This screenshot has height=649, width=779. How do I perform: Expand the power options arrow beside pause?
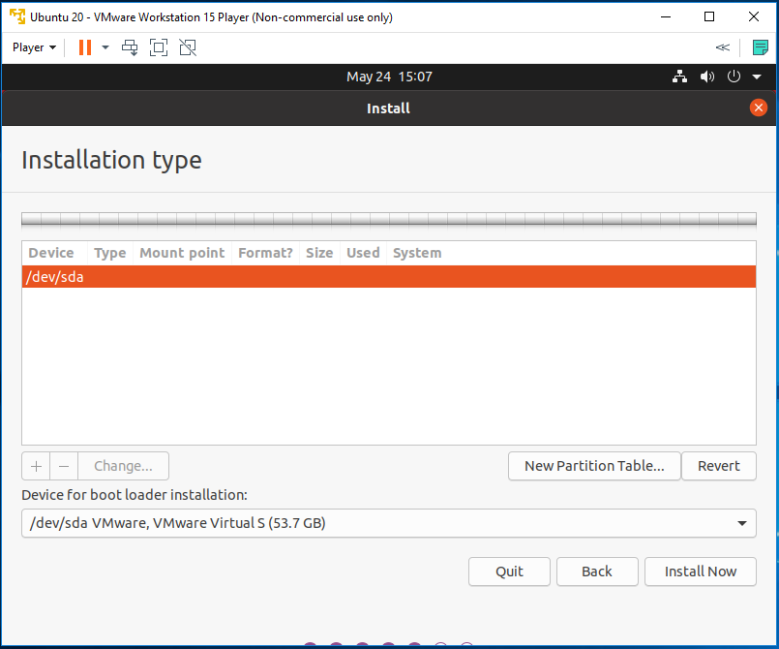click(105, 47)
